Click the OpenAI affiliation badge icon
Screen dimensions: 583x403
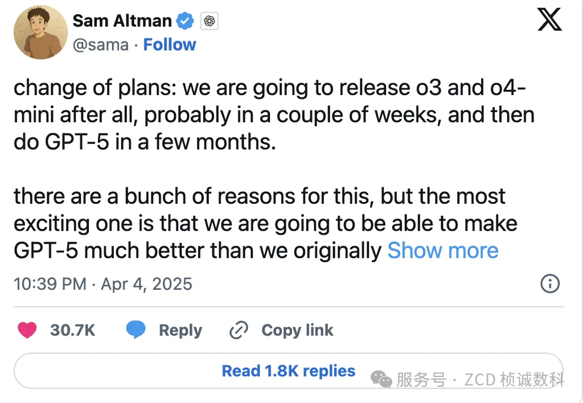click(x=210, y=22)
